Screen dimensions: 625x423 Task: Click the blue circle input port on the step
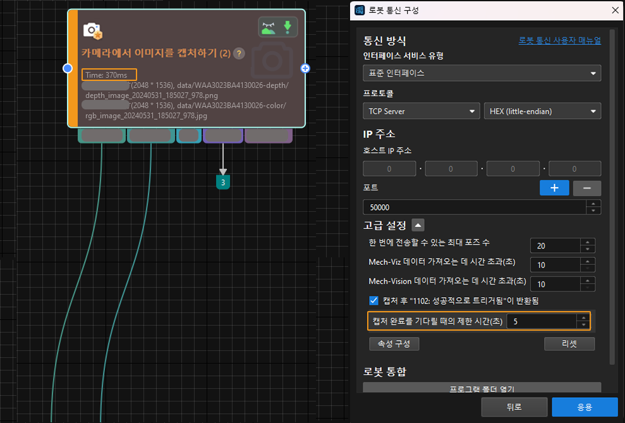pos(68,68)
